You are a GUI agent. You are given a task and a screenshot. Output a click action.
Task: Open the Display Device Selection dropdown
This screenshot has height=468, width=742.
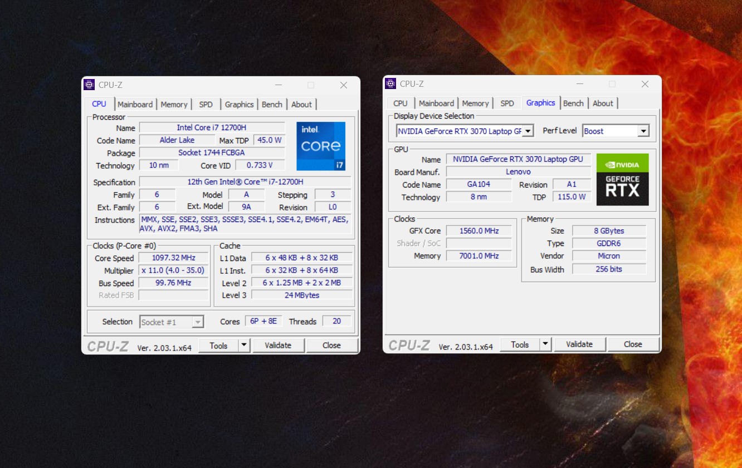pyautogui.click(x=528, y=131)
